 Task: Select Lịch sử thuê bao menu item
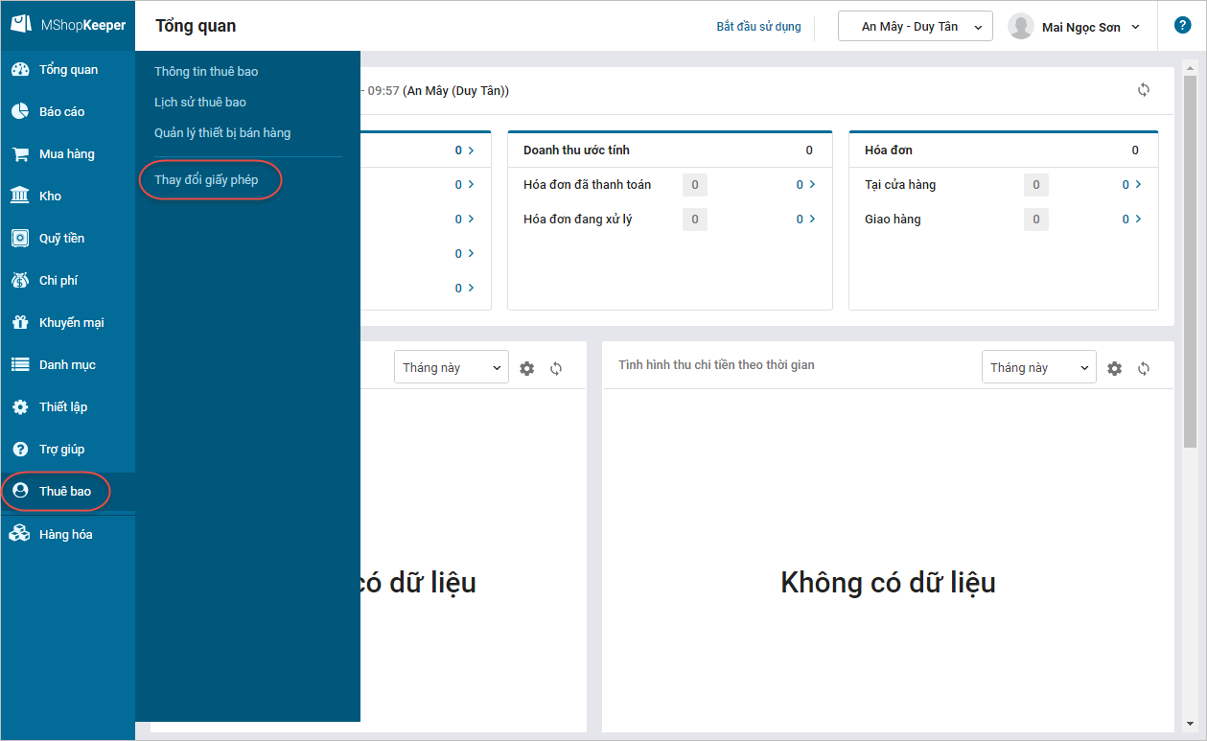tap(200, 103)
